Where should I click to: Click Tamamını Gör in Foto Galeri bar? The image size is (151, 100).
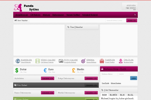pyautogui.click(x=91, y=85)
